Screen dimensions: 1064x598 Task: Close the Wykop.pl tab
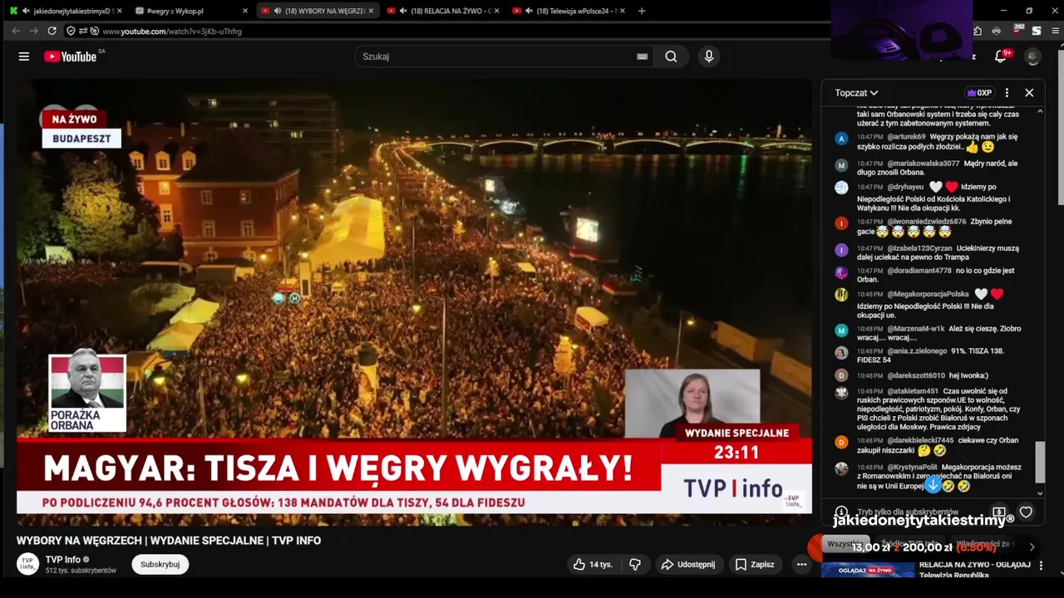245,11
